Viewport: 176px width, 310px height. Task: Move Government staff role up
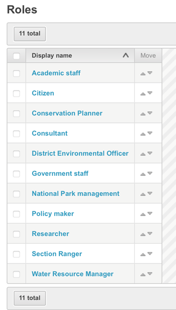tap(143, 174)
